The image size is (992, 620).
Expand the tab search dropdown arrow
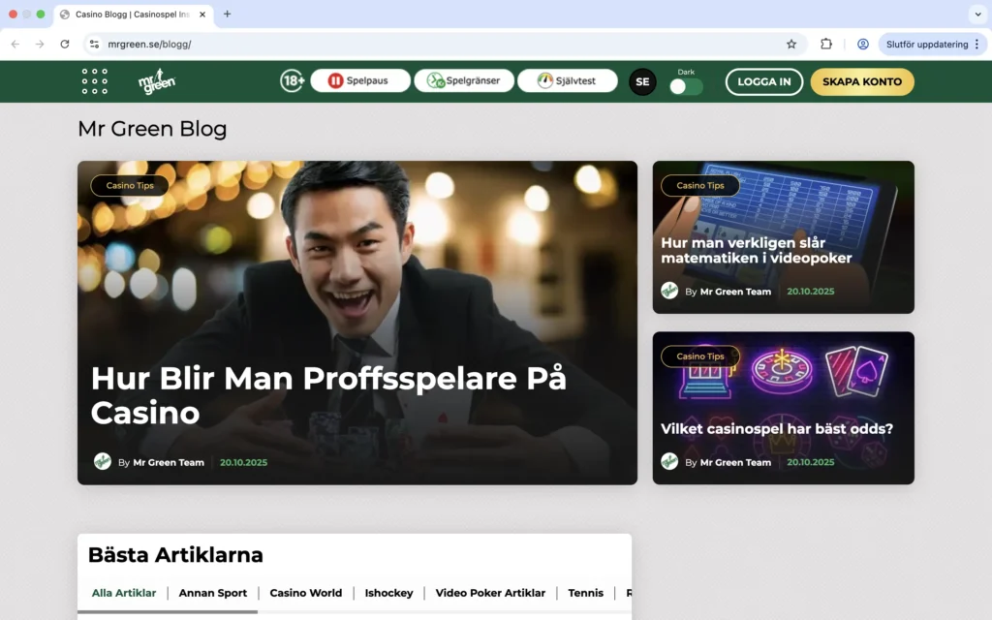(x=977, y=14)
